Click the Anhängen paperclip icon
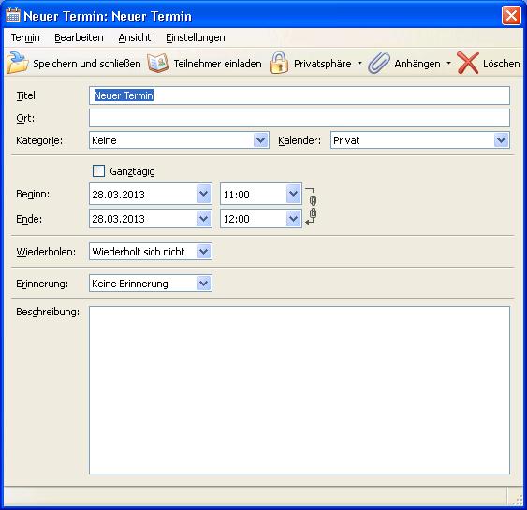The height and width of the screenshot is (510, 527). point(379,63)
